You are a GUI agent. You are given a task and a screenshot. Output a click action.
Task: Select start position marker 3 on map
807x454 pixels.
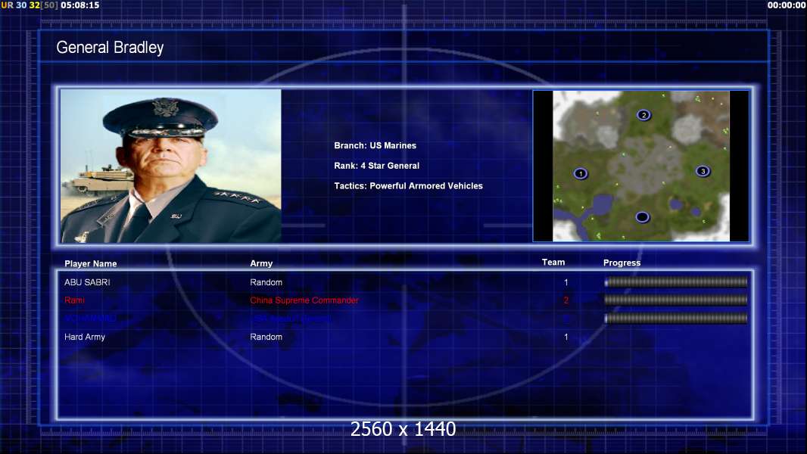(703, 171)
